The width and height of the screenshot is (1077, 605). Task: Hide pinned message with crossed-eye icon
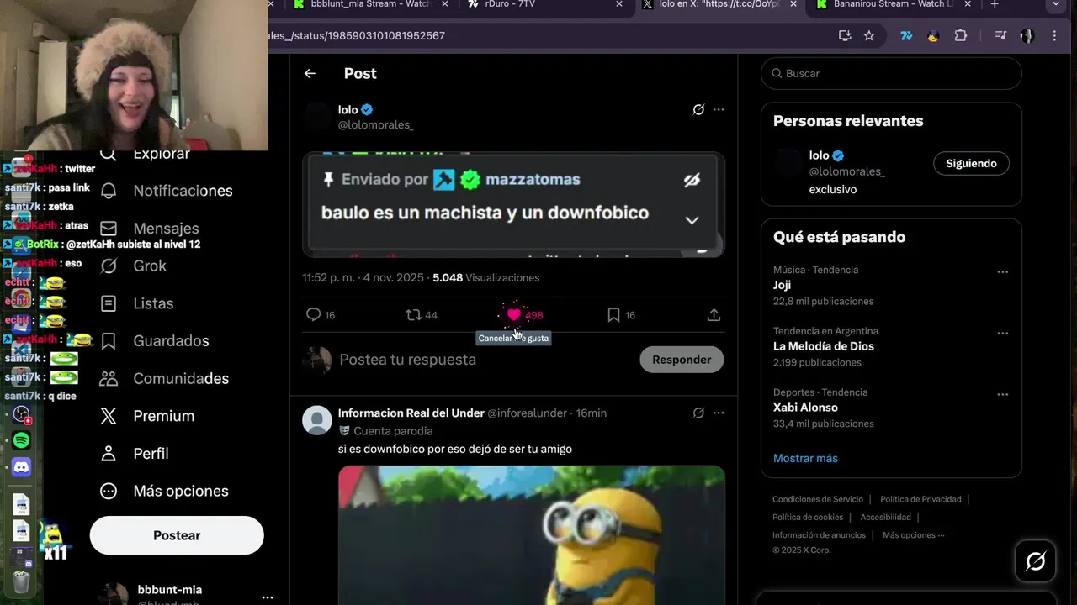pos(692,180)
